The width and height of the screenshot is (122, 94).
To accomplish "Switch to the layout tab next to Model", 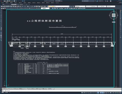I will pyautogui.click(x=6, y=92).
